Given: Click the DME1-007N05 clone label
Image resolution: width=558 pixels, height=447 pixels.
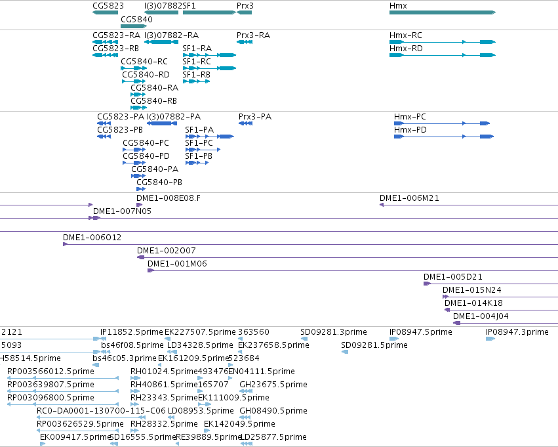Looking at the screenshot, I should [122, 211].
